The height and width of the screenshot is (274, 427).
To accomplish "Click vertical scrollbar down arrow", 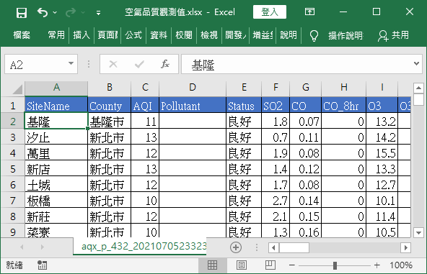I will pyautogui.click(x=418, y=233).
